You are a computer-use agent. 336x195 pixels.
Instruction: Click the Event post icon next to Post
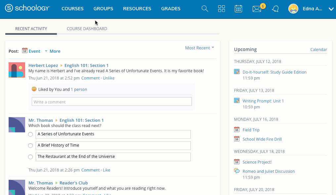25,51
